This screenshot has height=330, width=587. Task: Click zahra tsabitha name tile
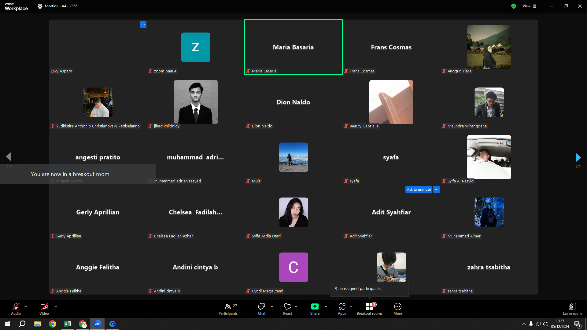pyautogui.click(x=489, y=267)
